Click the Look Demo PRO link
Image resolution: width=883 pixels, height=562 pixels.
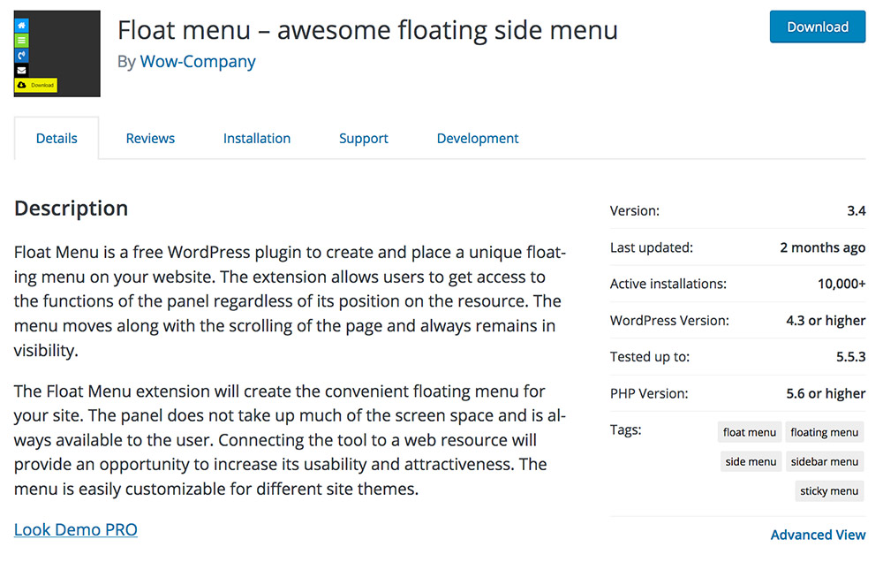(x=75, y=529)
